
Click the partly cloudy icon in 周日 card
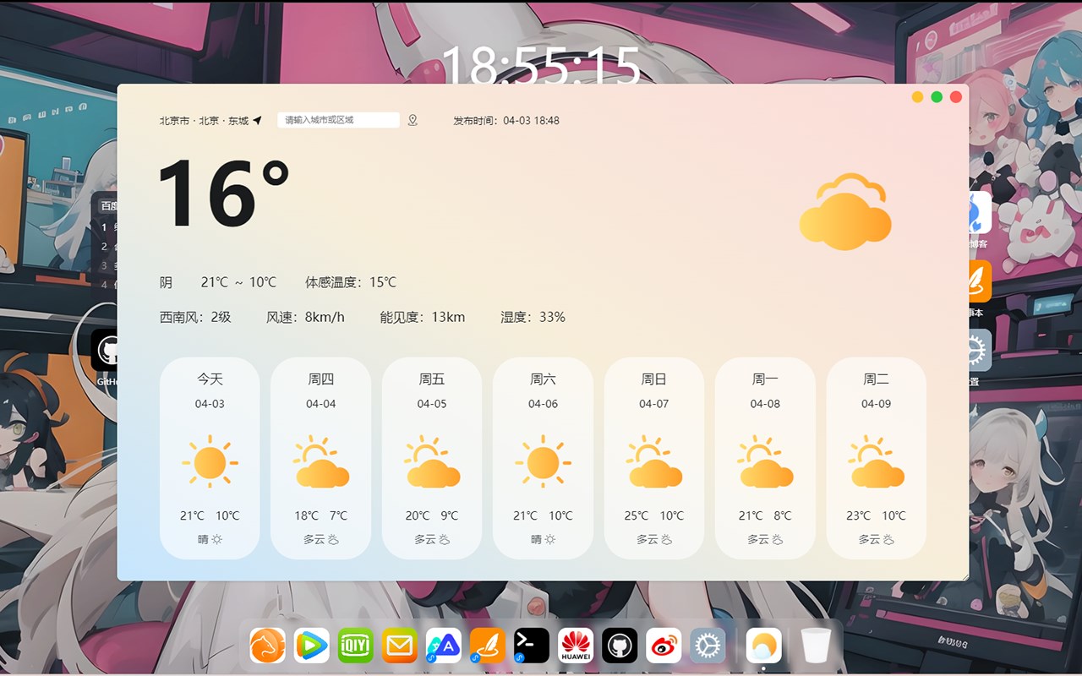point(654,462)
